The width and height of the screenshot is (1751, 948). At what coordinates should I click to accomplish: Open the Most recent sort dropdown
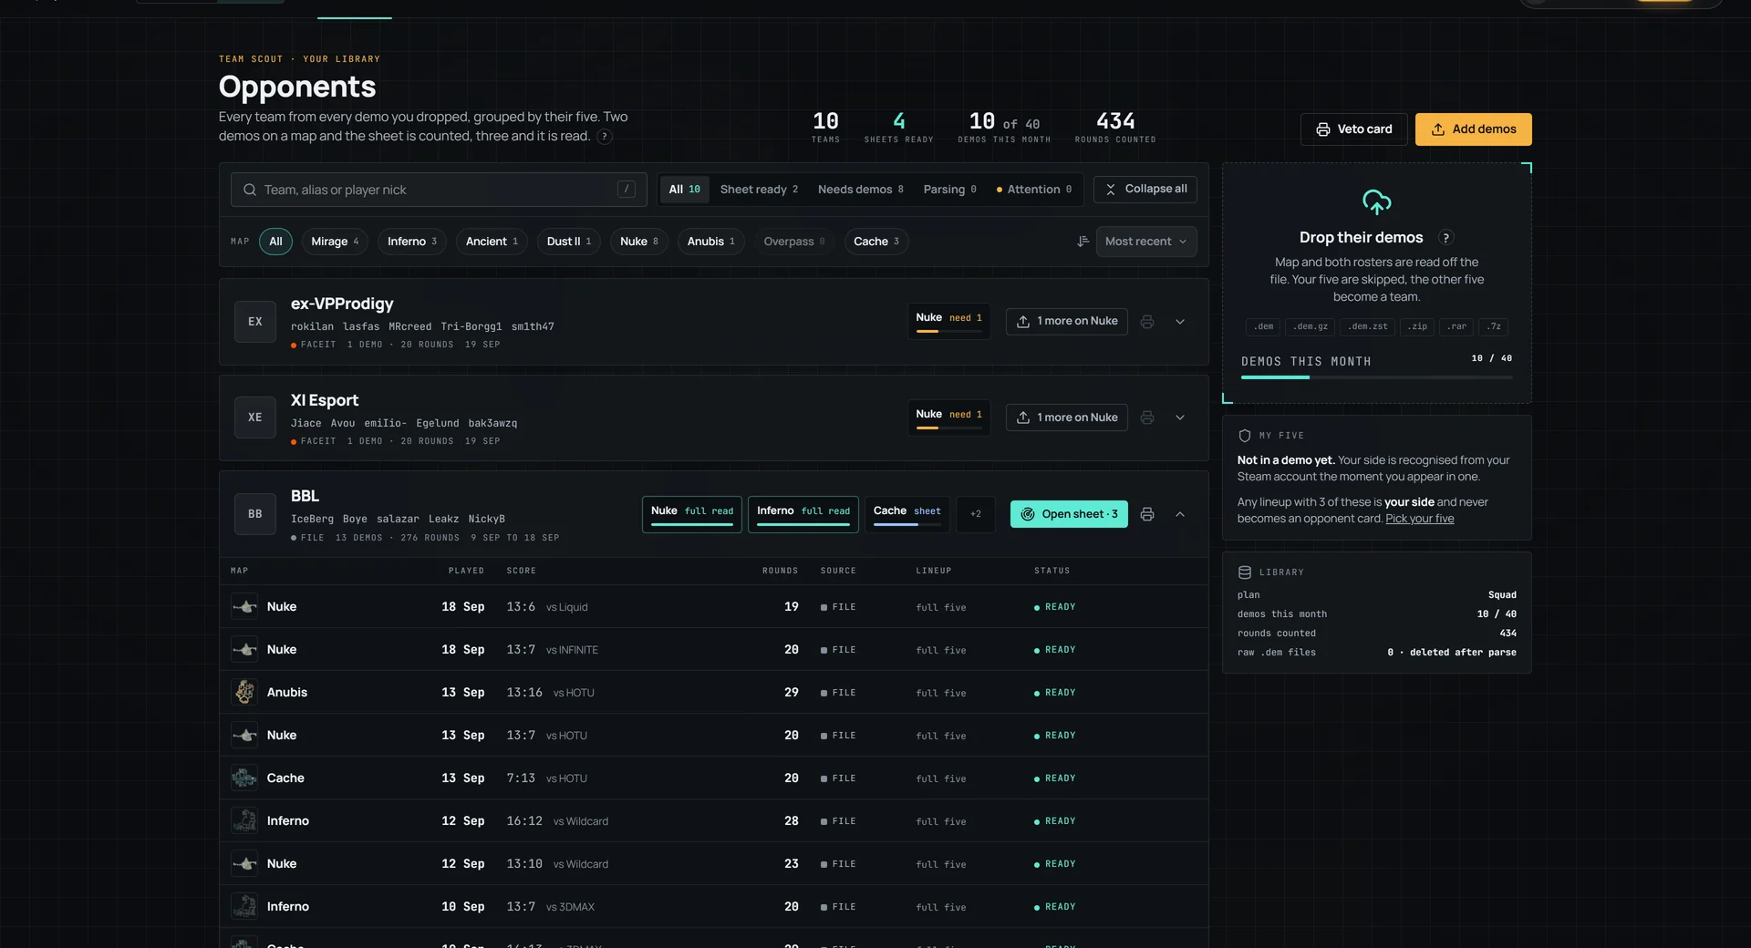pos(1146,242)
